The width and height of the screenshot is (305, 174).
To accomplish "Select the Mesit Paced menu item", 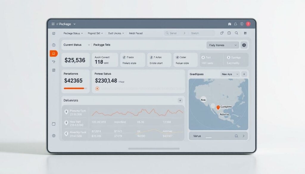I will (136, 33).
